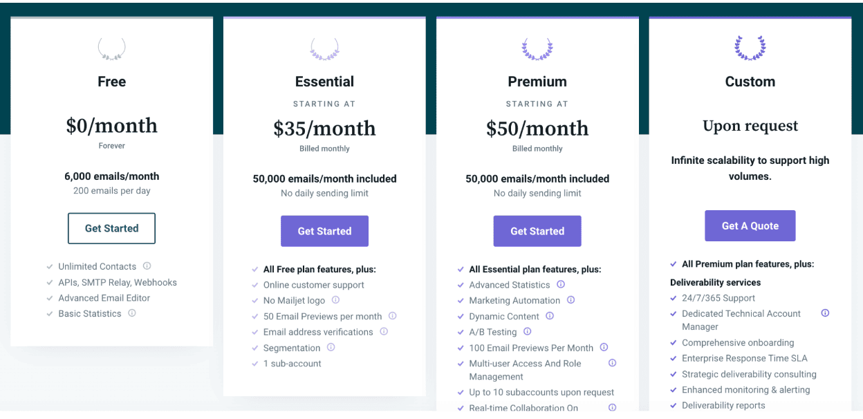863x419 pixels.
Task: Click Get Started on the Free plan
Action: pyautogui.click(x=111, y=228)
